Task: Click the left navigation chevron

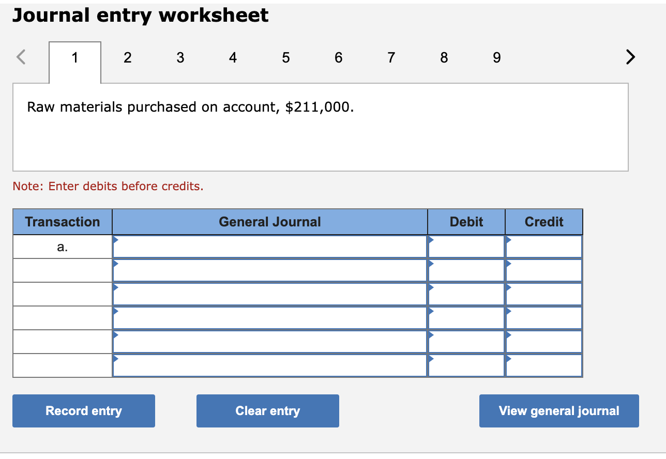Action: tap(22, 57)
